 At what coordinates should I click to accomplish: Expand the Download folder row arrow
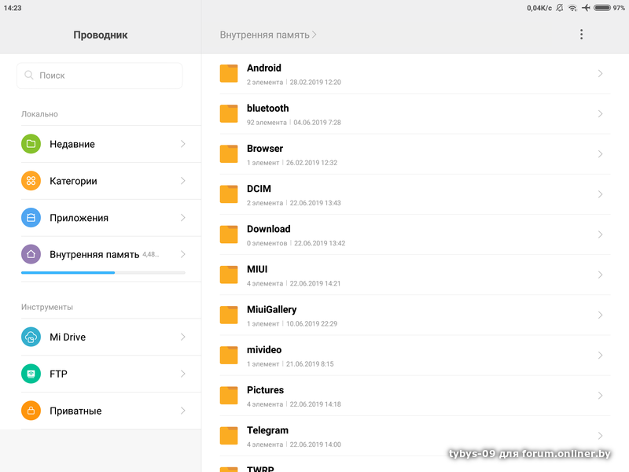click(600, 234)
